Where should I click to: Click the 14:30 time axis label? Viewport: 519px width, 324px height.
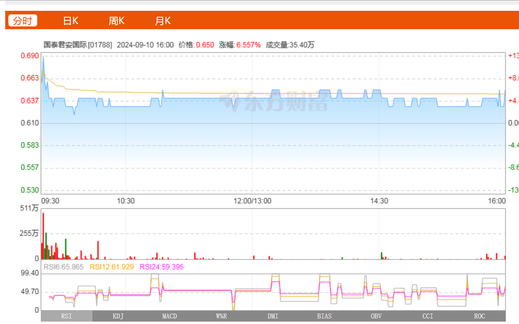[379, 201]
